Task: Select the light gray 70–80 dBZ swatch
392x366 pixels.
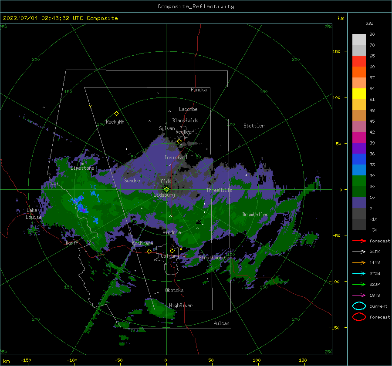Action: [x=359, y=40]
